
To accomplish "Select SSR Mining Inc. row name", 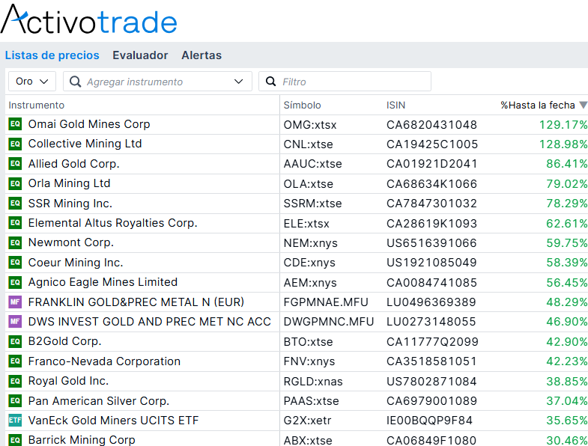I will point(70,203).
